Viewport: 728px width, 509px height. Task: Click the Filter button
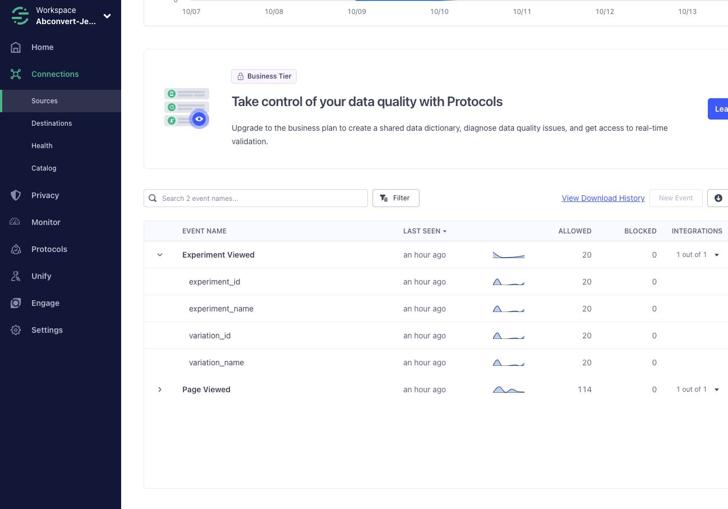[x=395, y=198]
